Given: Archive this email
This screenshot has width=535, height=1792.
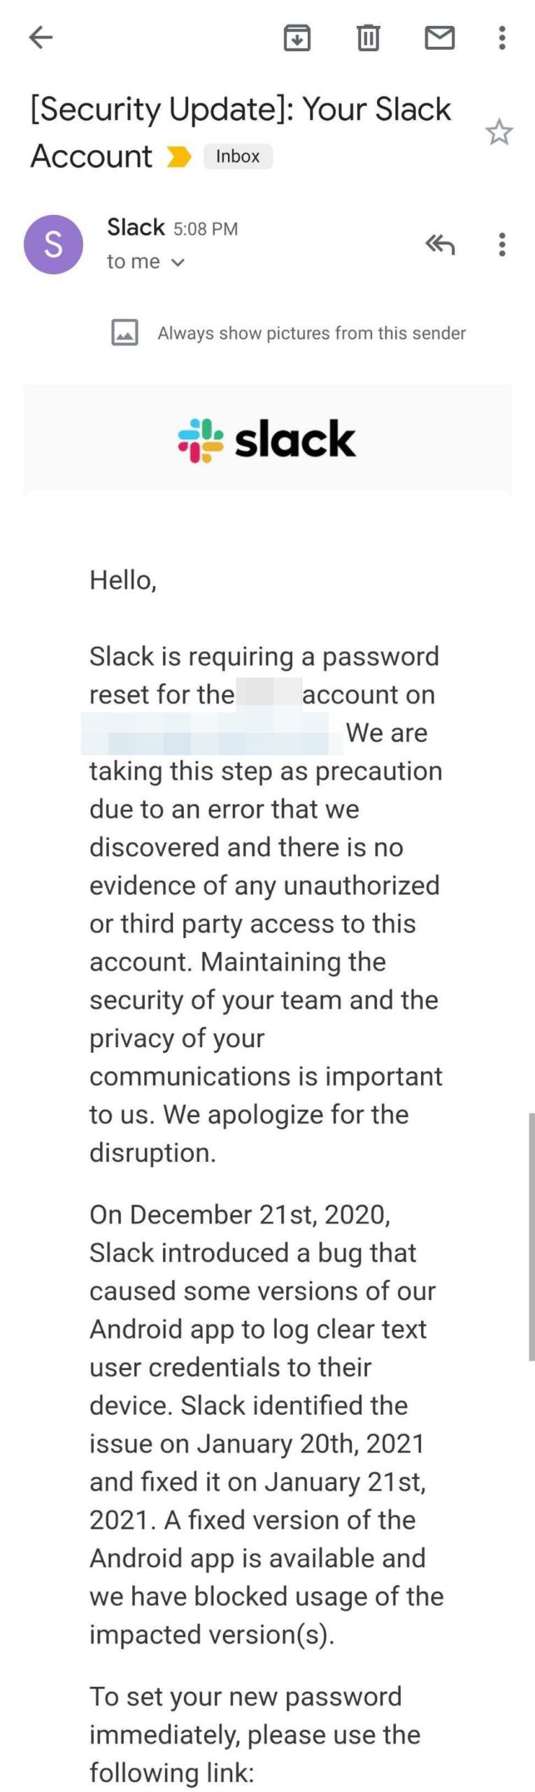Looking at the screenshot, I should (297, 40).
